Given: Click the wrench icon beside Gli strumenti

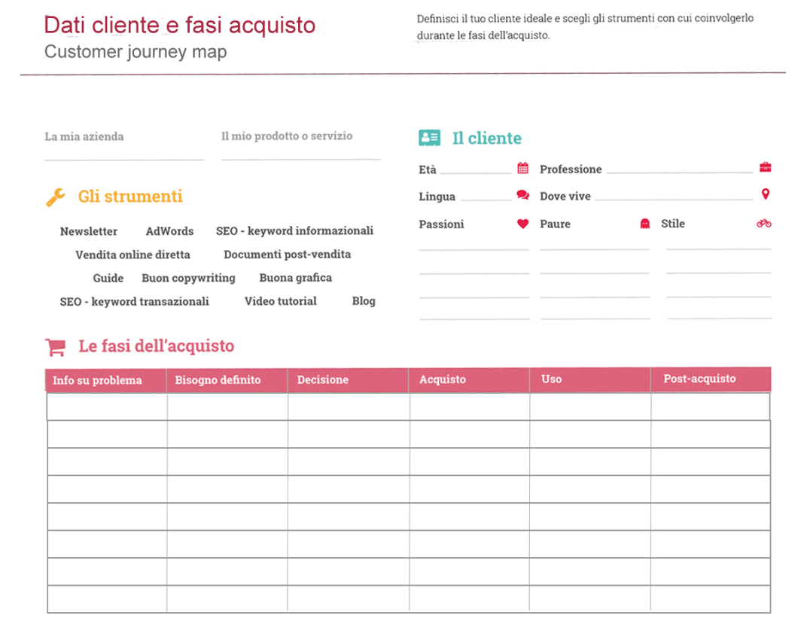Looking at the screenshot, I should point(56,197).
